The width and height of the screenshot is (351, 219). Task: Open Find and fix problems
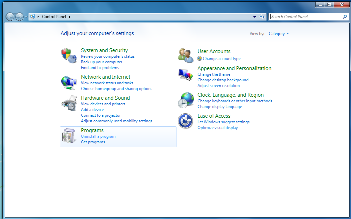pos(100,68)
